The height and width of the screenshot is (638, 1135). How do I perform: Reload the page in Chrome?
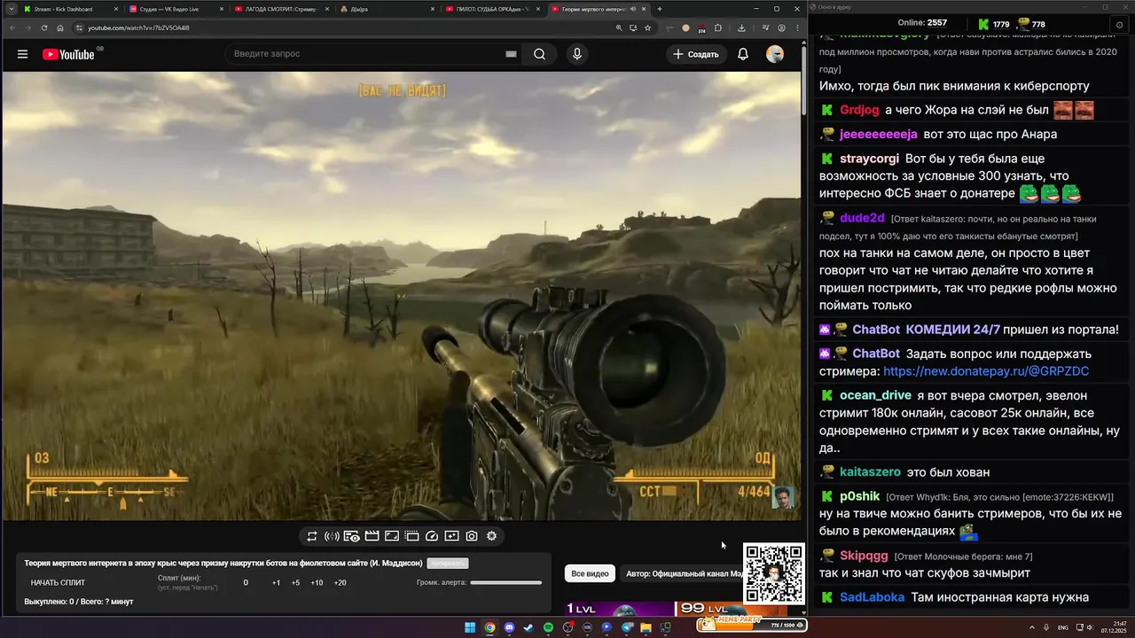(44, 27)
